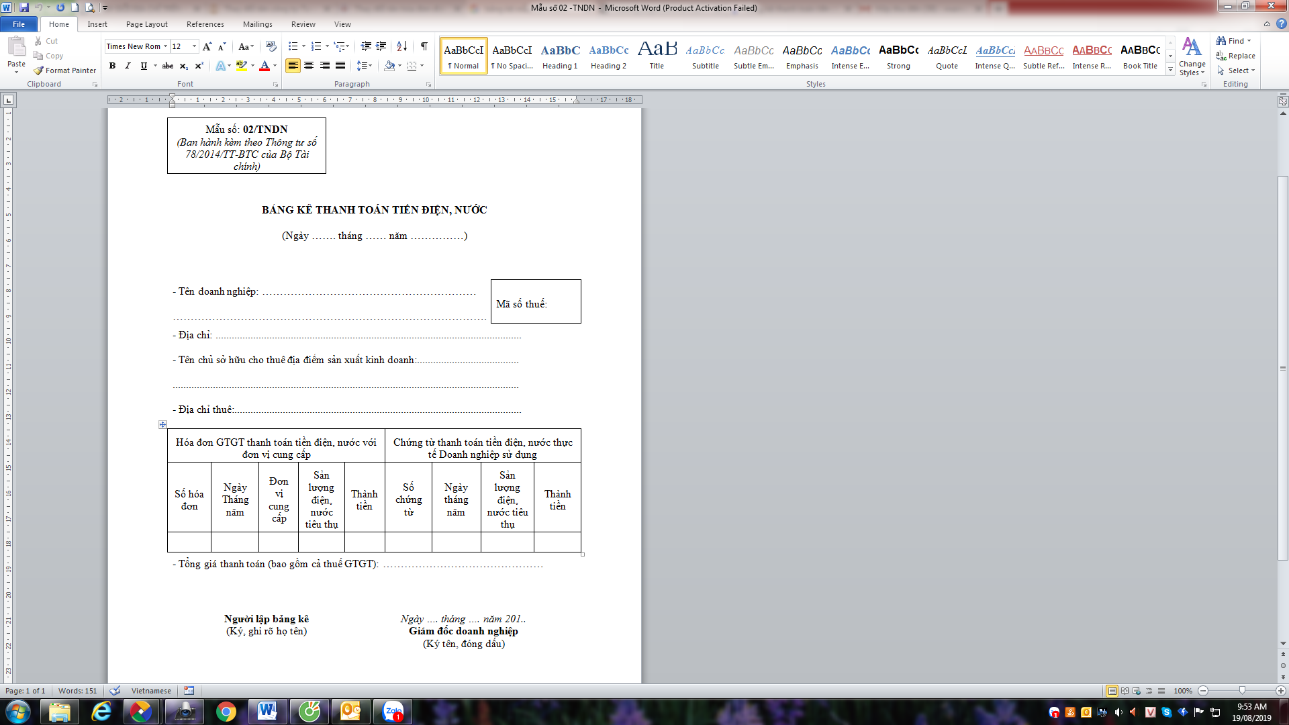Toggle Bold formatting
Viewport: 1289px width, 725px height.
point(112,66)
